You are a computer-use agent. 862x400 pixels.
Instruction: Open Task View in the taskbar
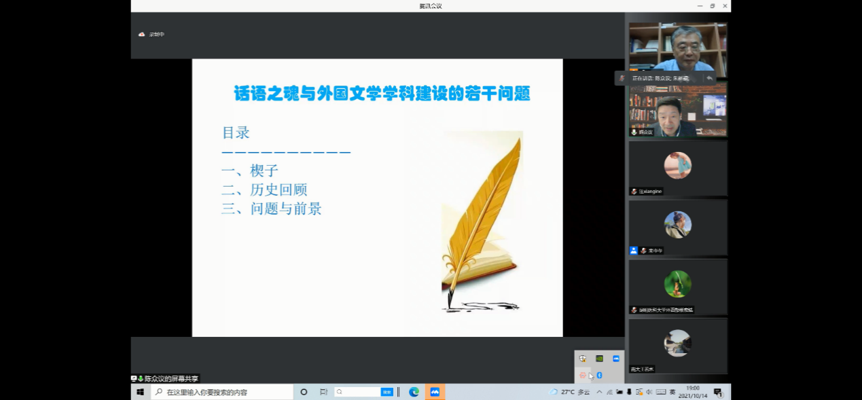[323, 392]
